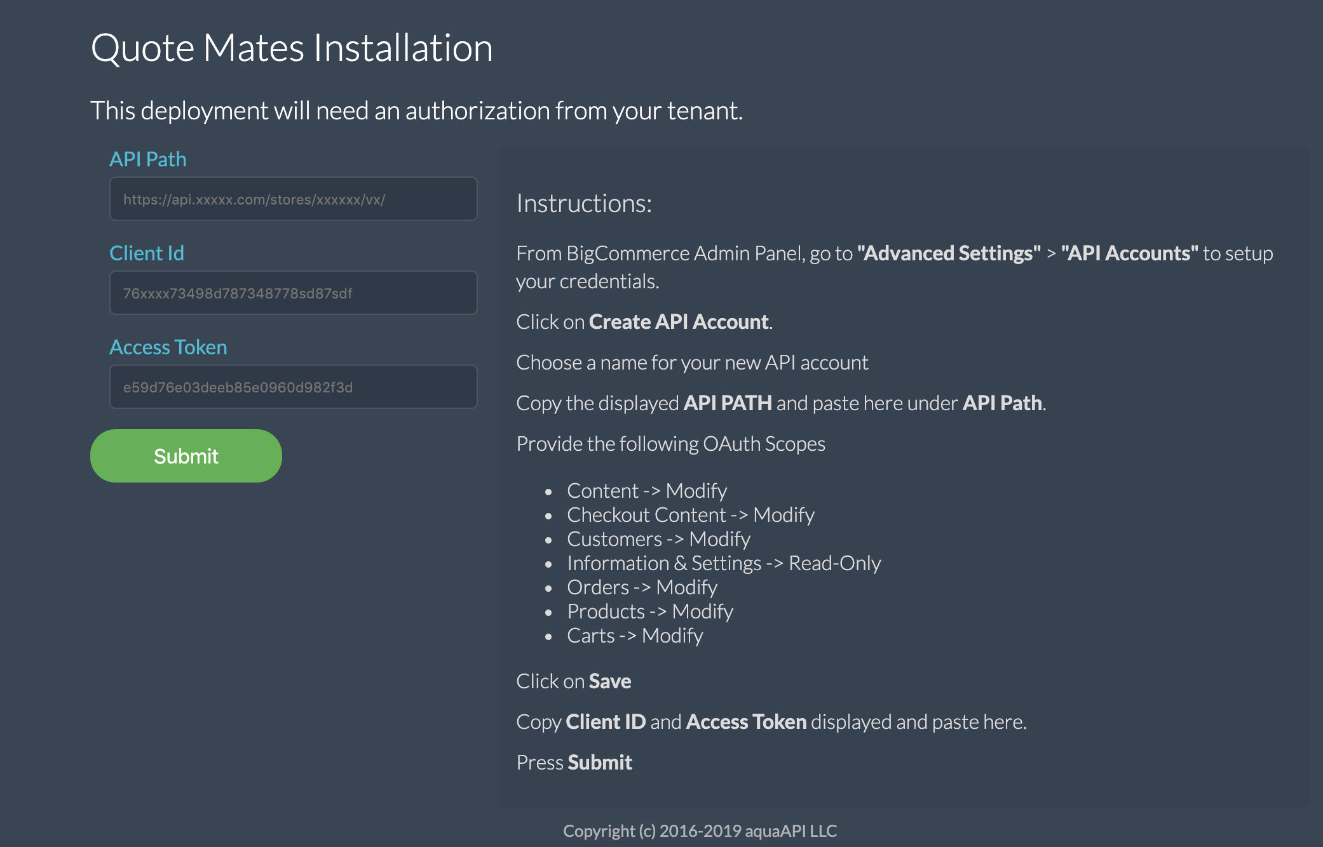Click the bold Submit word in instructions
This screenshot has height=847, width=1323.
[x=600, y=763]
